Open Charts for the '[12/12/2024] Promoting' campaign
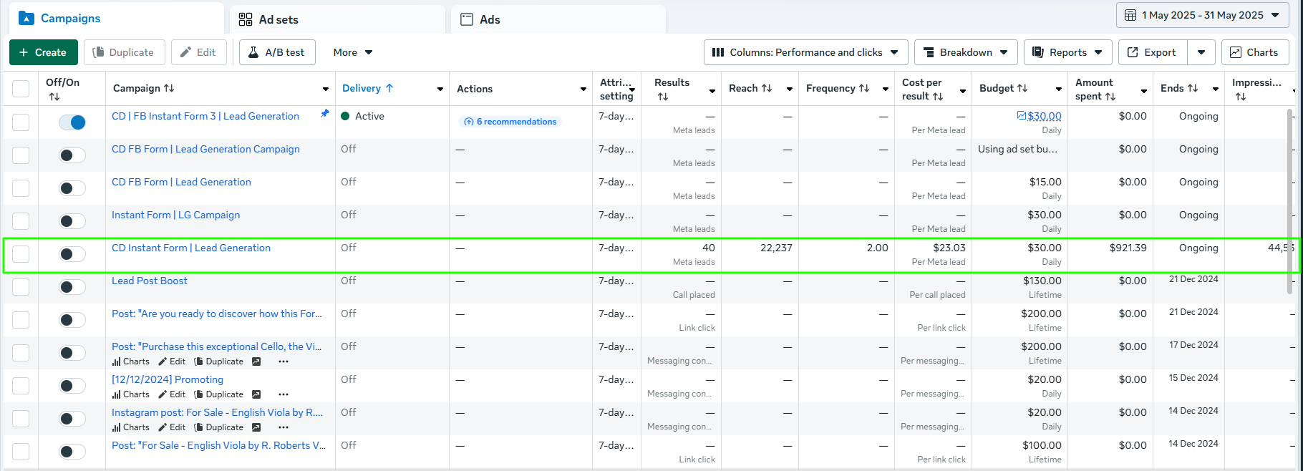The width and height of the screenshot is (1303, 471). point(131,394)
